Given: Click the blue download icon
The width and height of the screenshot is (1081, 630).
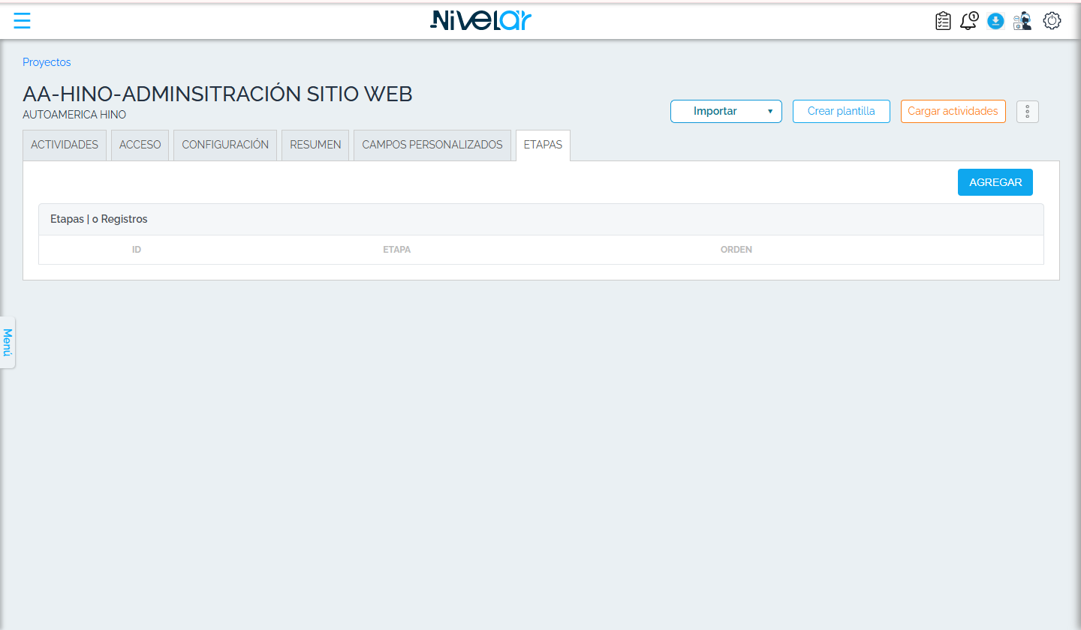Looking at the screenshot, I should (995, 21).
